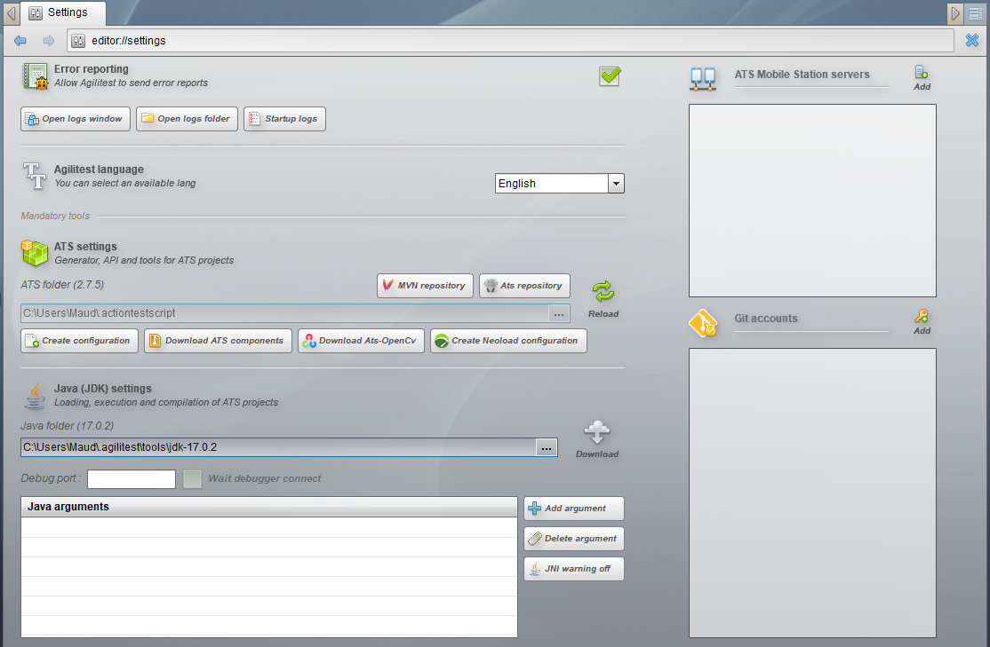This screenshot has height=647, width=990.
Task: Click the 'Java folder (17.0.2)' label
Action: 68,426
